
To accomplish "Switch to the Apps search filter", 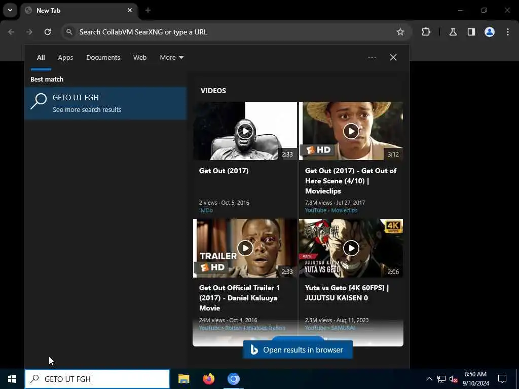I will click(65, 58).
